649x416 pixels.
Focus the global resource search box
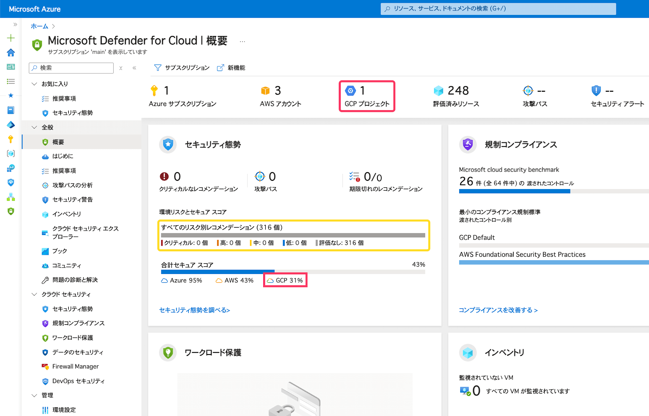pyautogui.click(x=498, y=9)
